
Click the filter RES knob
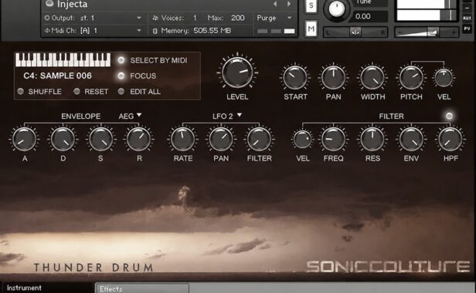(x=372, y=140)
